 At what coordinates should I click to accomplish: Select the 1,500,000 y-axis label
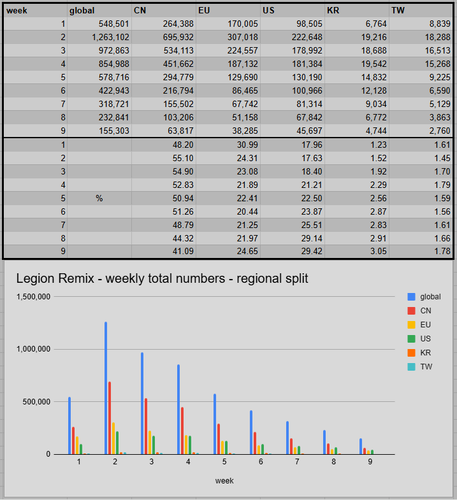click(x=33, y=297)
